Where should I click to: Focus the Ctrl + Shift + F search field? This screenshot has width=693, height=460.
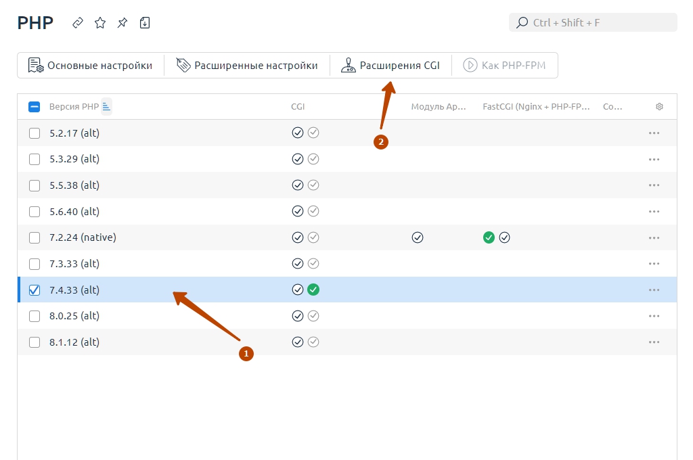(593, 22)
